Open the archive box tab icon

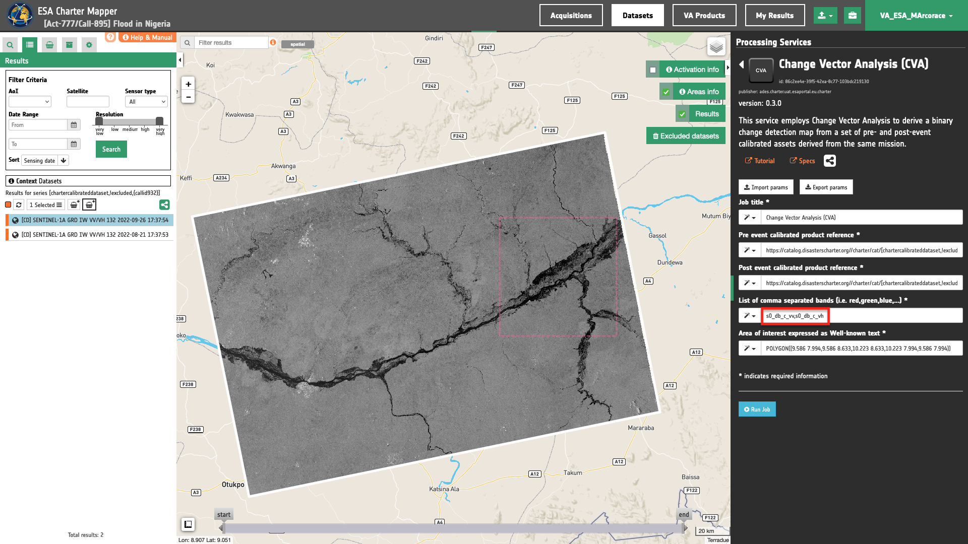(70, 45)
